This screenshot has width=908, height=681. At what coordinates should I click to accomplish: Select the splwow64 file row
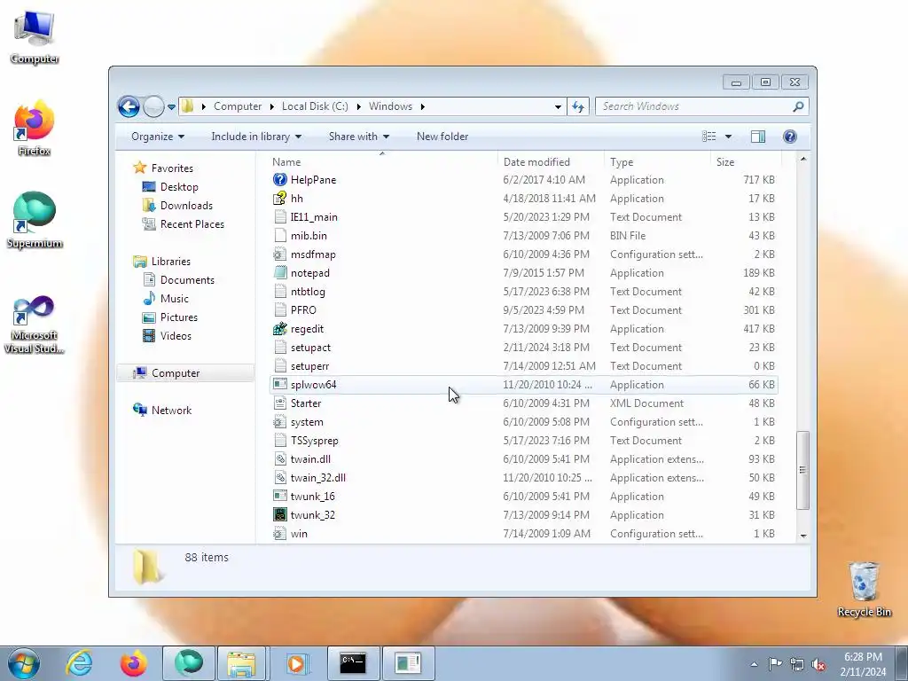coord(523,385)
